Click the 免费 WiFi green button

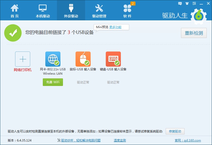pos(53,82)
